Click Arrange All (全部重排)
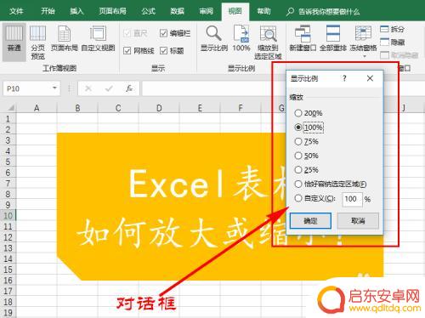 [x=333, y=38]
